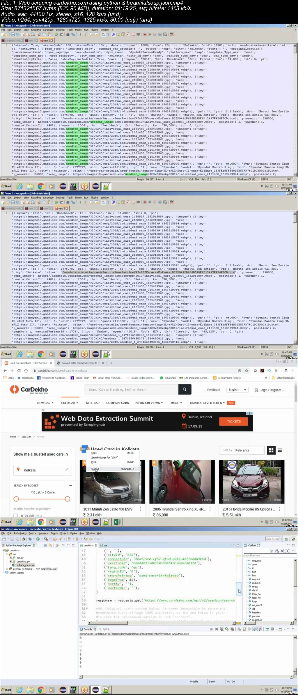Choose Inspect from Chrome context menu
Screen dimensions: 298x695
pos(112,469)
